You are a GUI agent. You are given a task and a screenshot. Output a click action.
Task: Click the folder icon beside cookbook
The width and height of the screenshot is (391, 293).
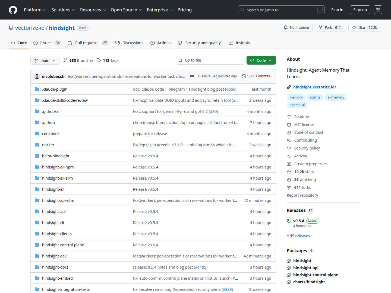[37, 134]
